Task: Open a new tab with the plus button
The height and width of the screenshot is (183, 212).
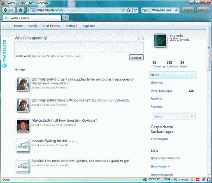Action: pos(65,18)
